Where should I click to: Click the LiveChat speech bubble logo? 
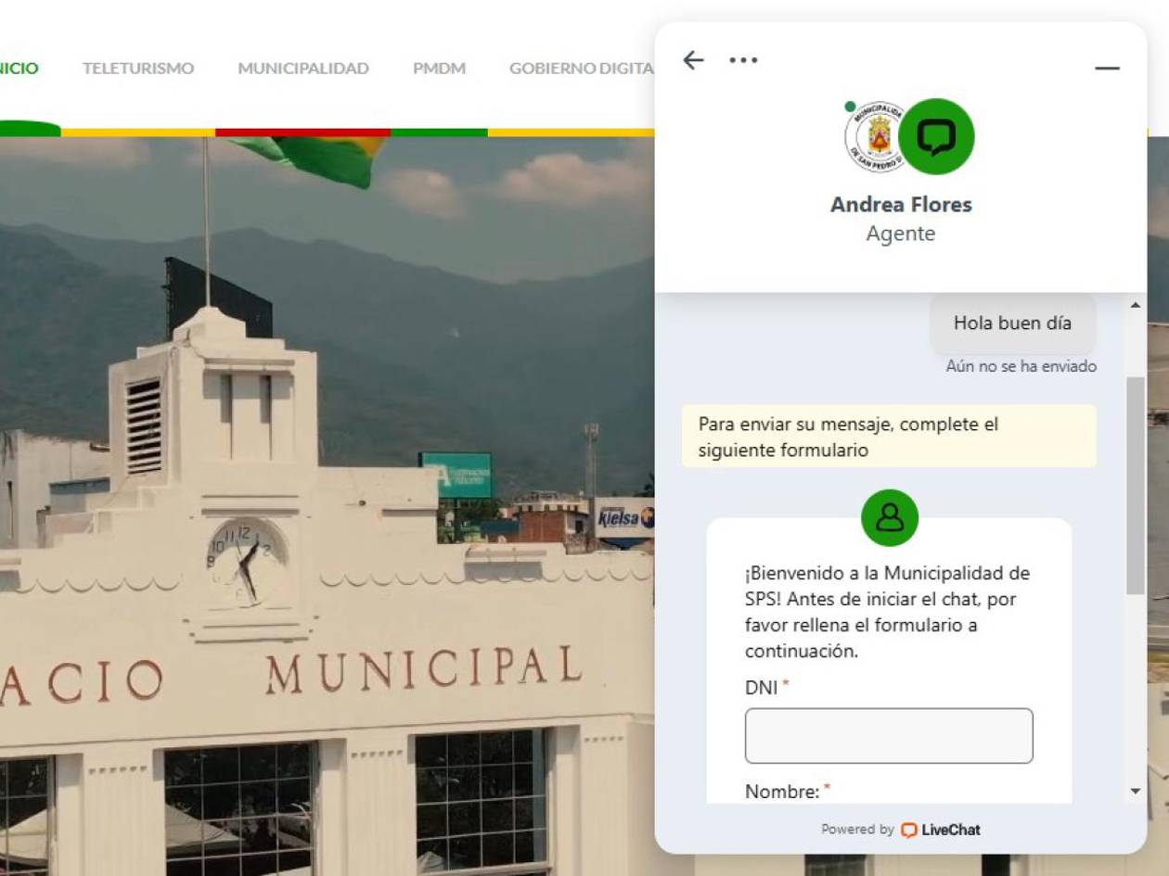coord(906,830)
